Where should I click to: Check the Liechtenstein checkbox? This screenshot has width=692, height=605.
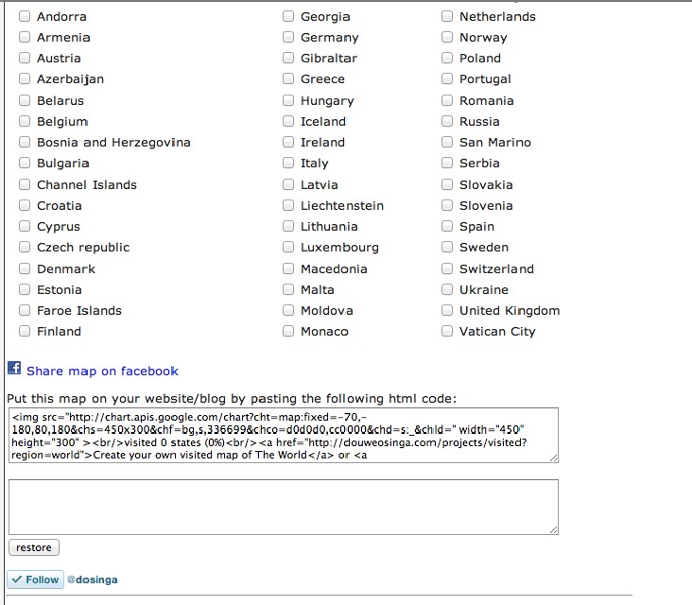pos(288,205)
